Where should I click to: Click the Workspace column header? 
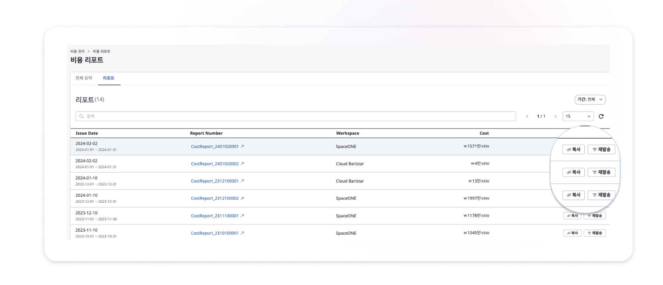click(347, 133)
